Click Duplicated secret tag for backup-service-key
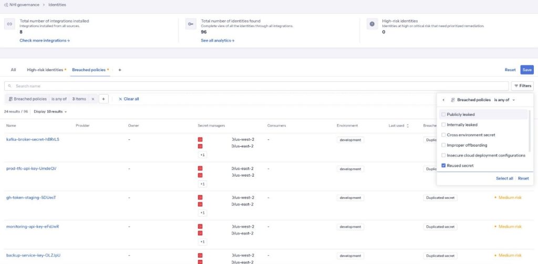Viewport: 538px width, 264px height. click(440, 256)
